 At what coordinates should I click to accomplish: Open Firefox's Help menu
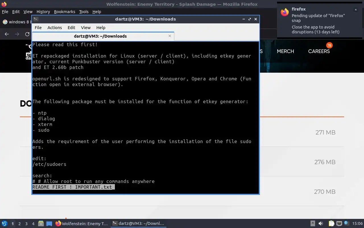tap(97, 12)
